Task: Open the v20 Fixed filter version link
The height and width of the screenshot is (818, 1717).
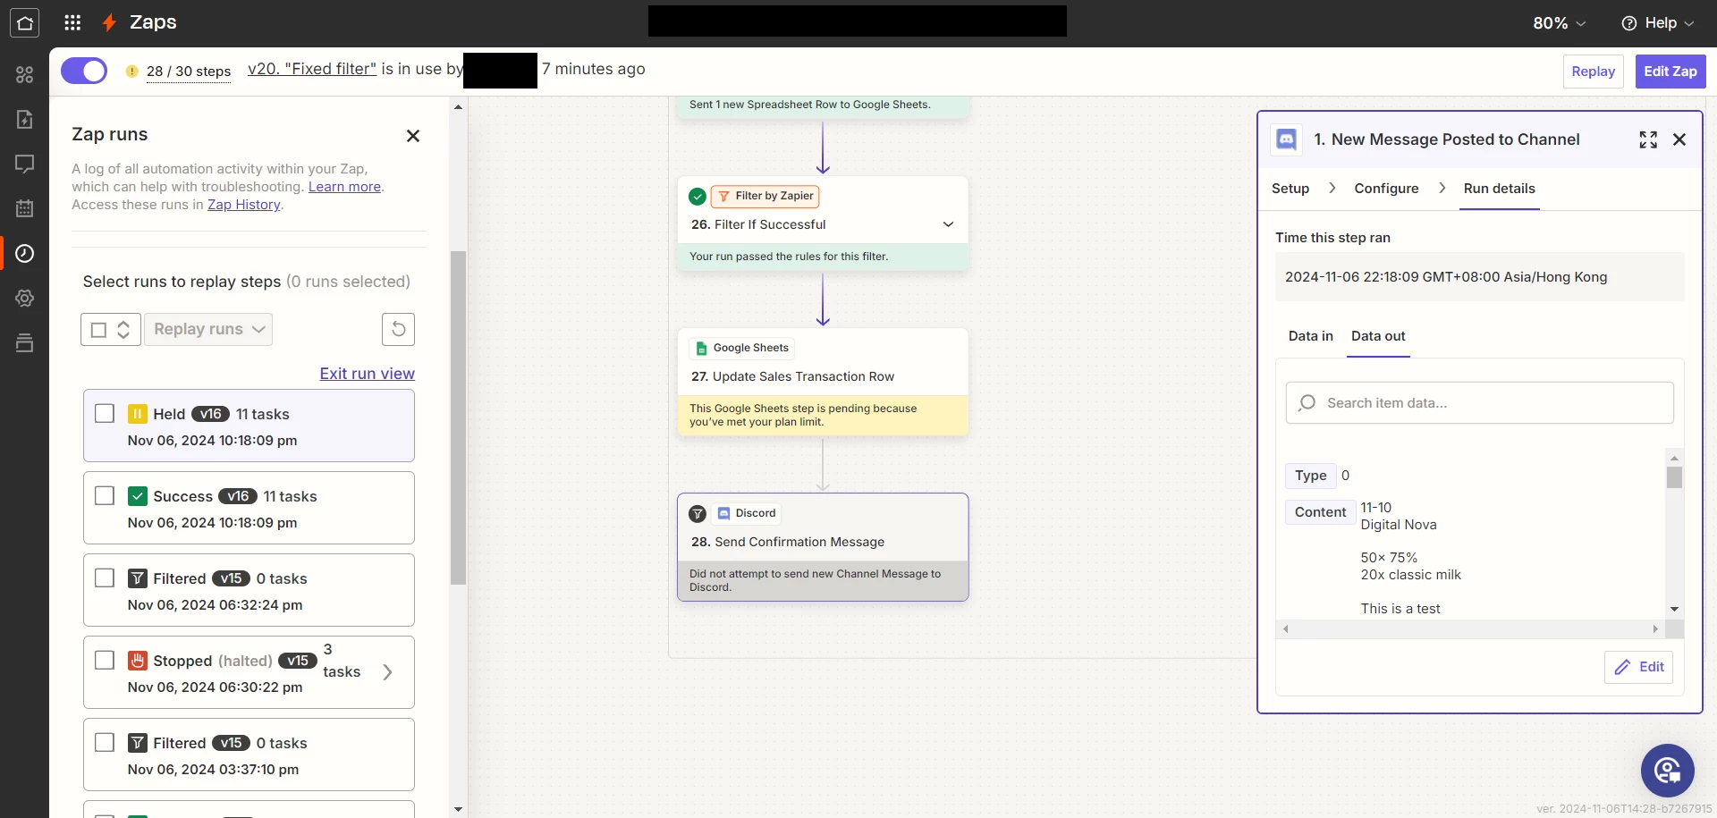Action: 312,69
